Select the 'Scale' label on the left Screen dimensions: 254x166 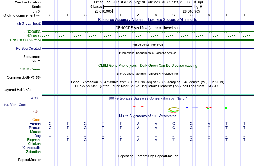(36, 7)
